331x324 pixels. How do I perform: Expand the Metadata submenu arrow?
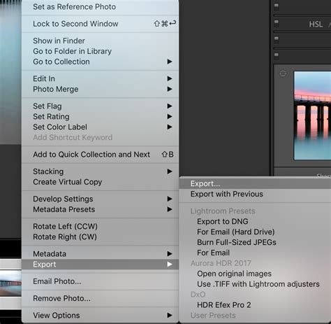click(x=170, y=254)
